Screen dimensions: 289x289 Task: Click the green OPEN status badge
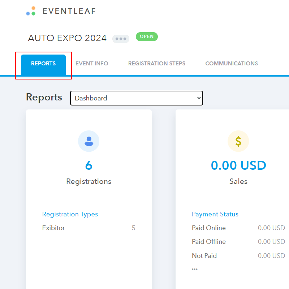147,36
